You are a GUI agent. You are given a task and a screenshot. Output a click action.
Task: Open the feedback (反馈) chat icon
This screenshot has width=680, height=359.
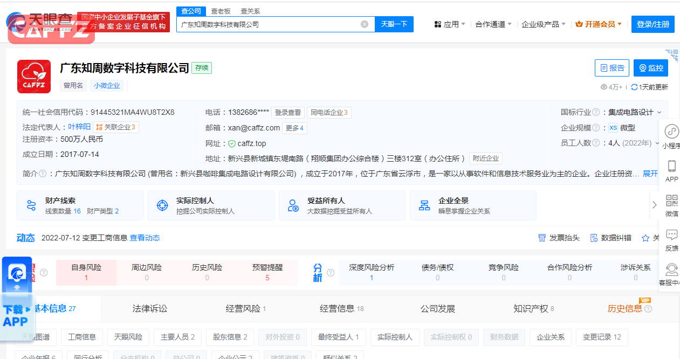coord(671,235)
